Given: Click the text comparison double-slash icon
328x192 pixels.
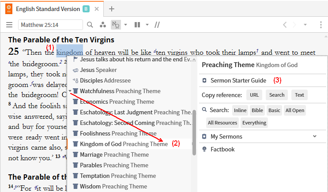Looking at the screenshot, I should [157, 25].
